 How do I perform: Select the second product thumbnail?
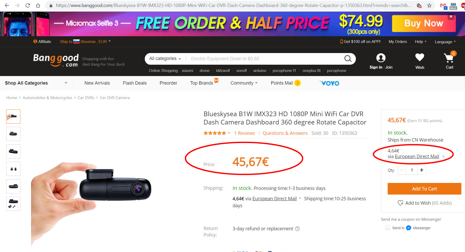(x=13, y=134)
